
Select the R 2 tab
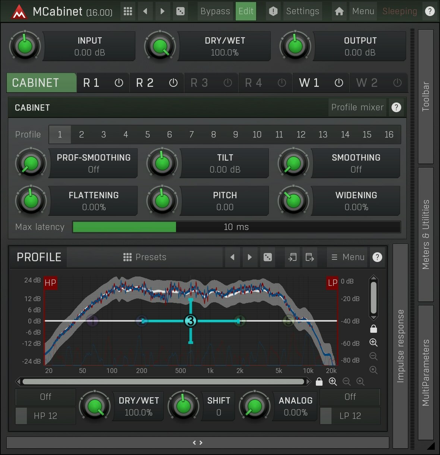coord(145,83)
